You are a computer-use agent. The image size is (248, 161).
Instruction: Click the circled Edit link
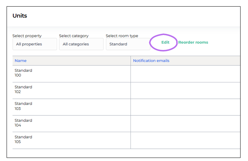165,42
